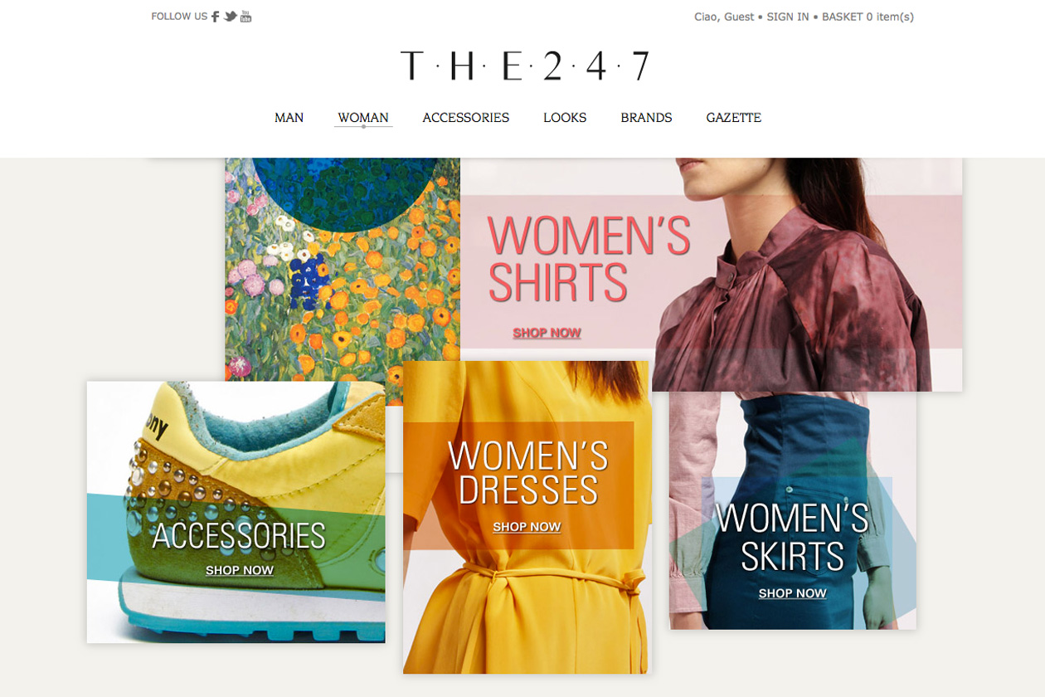Select the Women's Shirts banner heading
This screenshot has height=697, width=1045.
(589, 258)
